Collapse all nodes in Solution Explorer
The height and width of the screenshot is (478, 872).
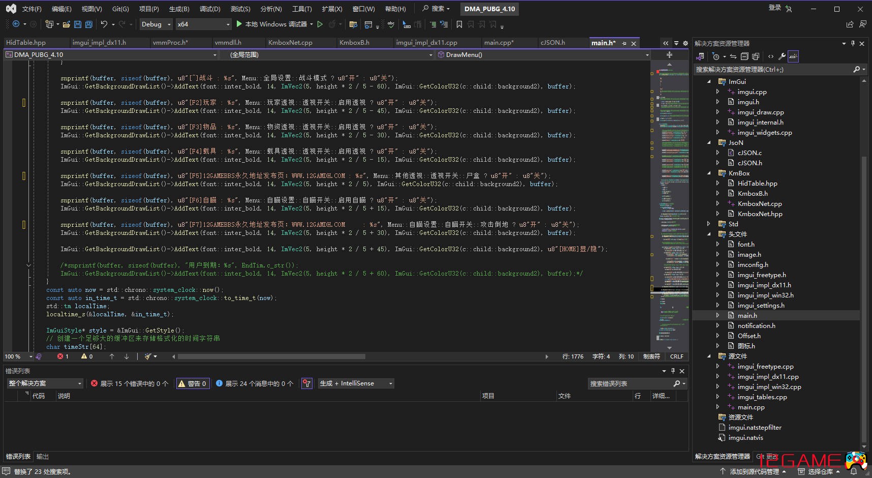coord(744,56)
